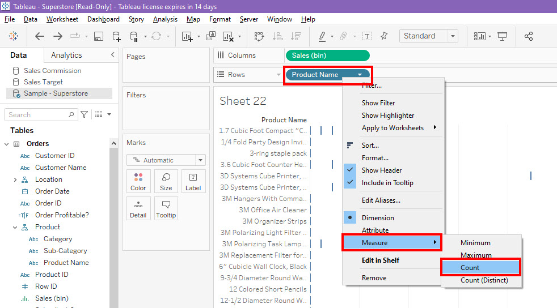Click the Fix Axes pin icon
The image size is (557, 308).
coord(384,36)
